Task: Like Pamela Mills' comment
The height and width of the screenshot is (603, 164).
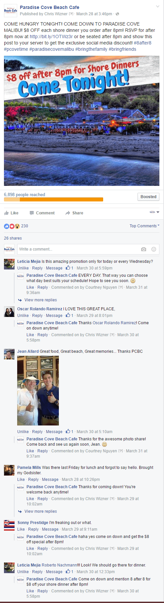Action: (21, 480)
